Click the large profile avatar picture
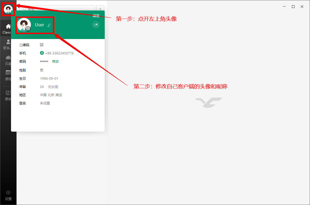 (x=24, y=25)
